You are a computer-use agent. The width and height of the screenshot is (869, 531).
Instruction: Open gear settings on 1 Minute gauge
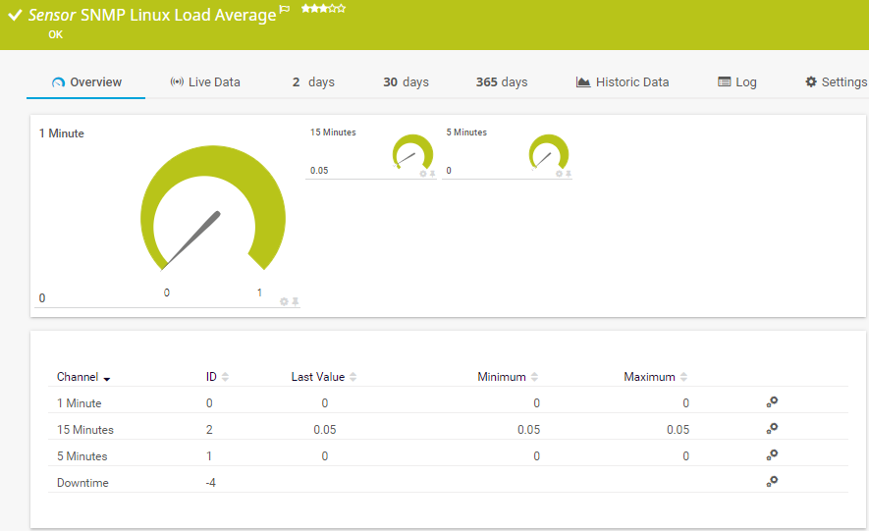(284, 301)
